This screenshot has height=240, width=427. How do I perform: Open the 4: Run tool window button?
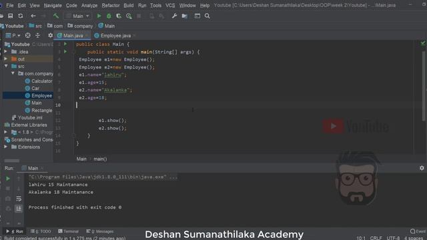tap(15, 231)
